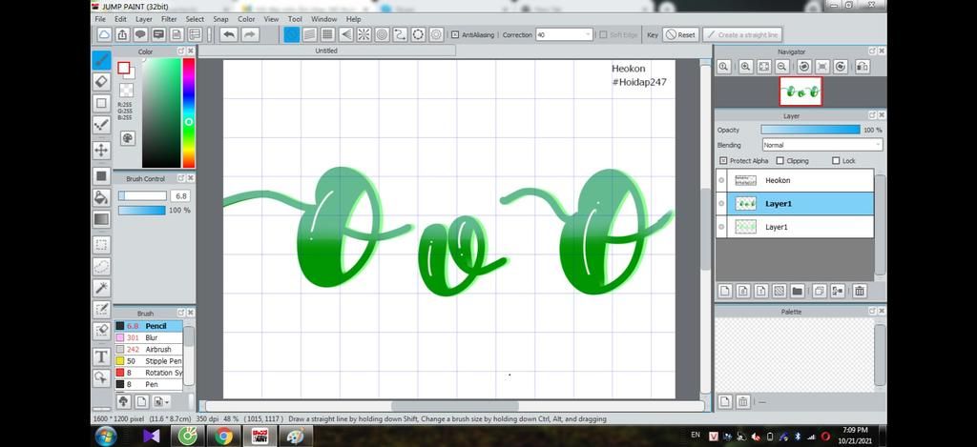Viewport: 977px width, 447px height.
Task: Click the speech bubble icon
Action: 141,35
